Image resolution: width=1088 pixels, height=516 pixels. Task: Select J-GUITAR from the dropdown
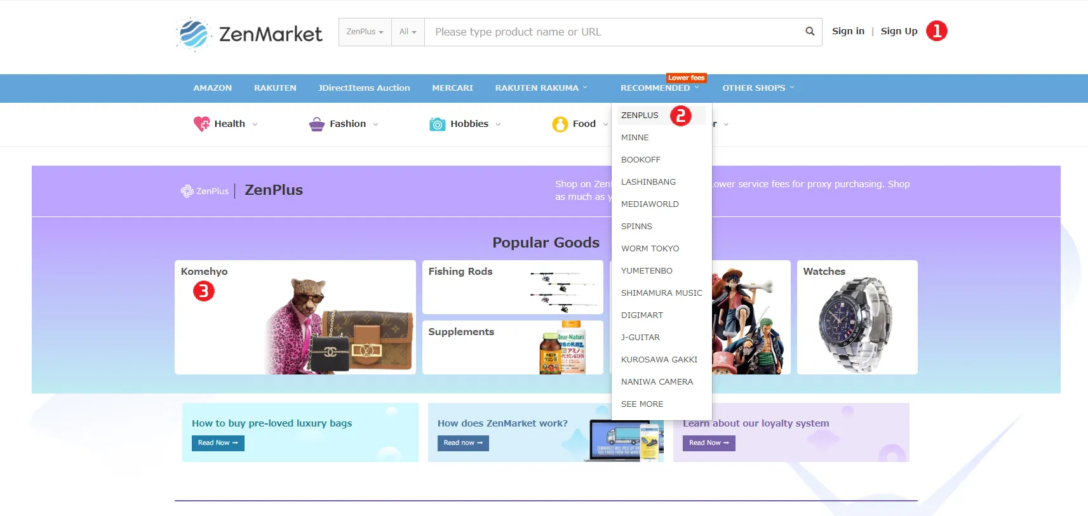point(640,338)
